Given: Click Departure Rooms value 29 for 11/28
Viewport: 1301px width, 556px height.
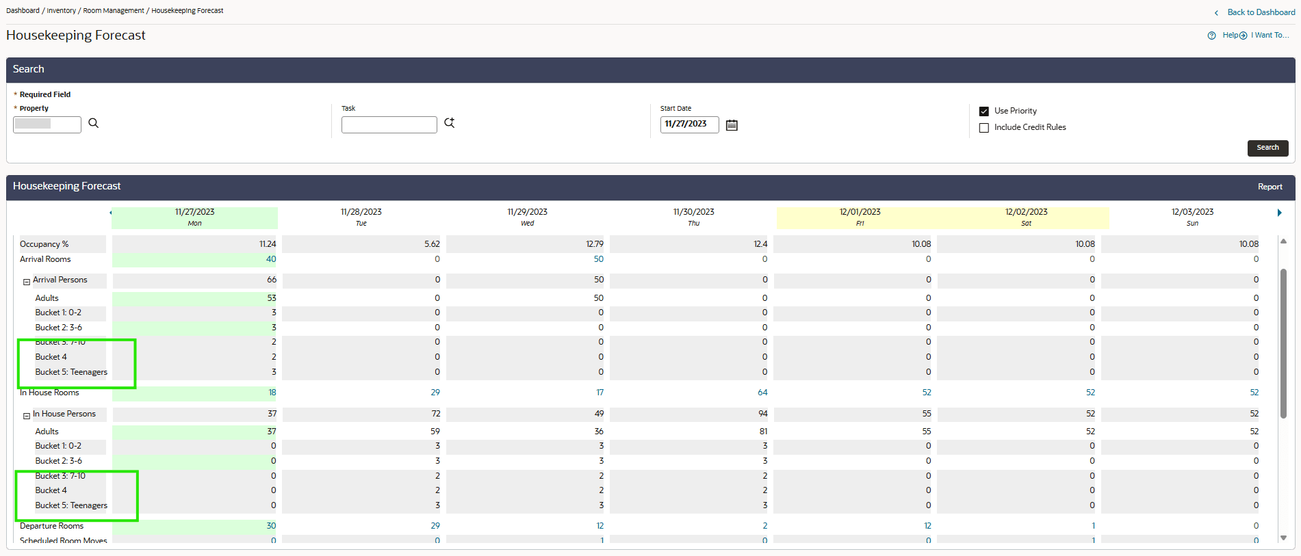Looking at the screenshot, I should [x=435, y=526].
